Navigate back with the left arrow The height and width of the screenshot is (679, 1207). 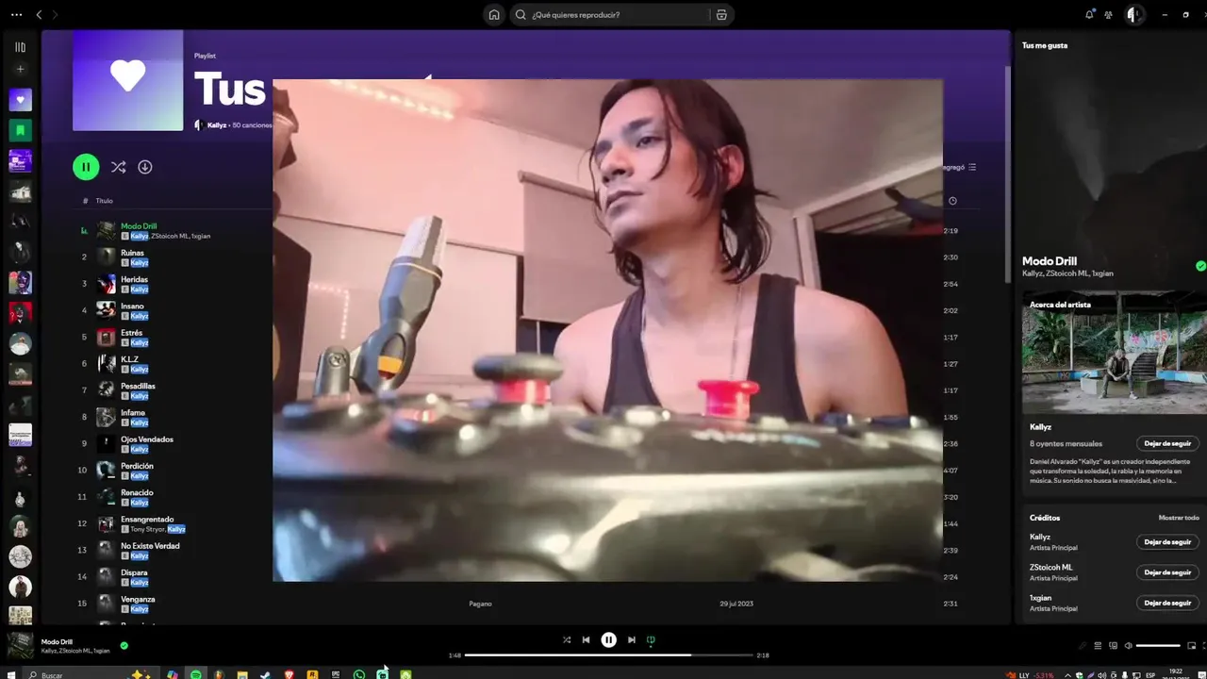pyautogui.click(x=39, y=15)
